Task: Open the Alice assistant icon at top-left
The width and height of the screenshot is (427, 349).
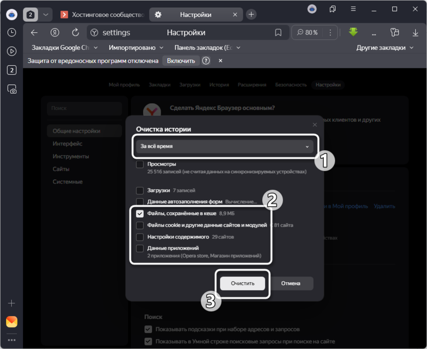Action: (x=12, y=14)
